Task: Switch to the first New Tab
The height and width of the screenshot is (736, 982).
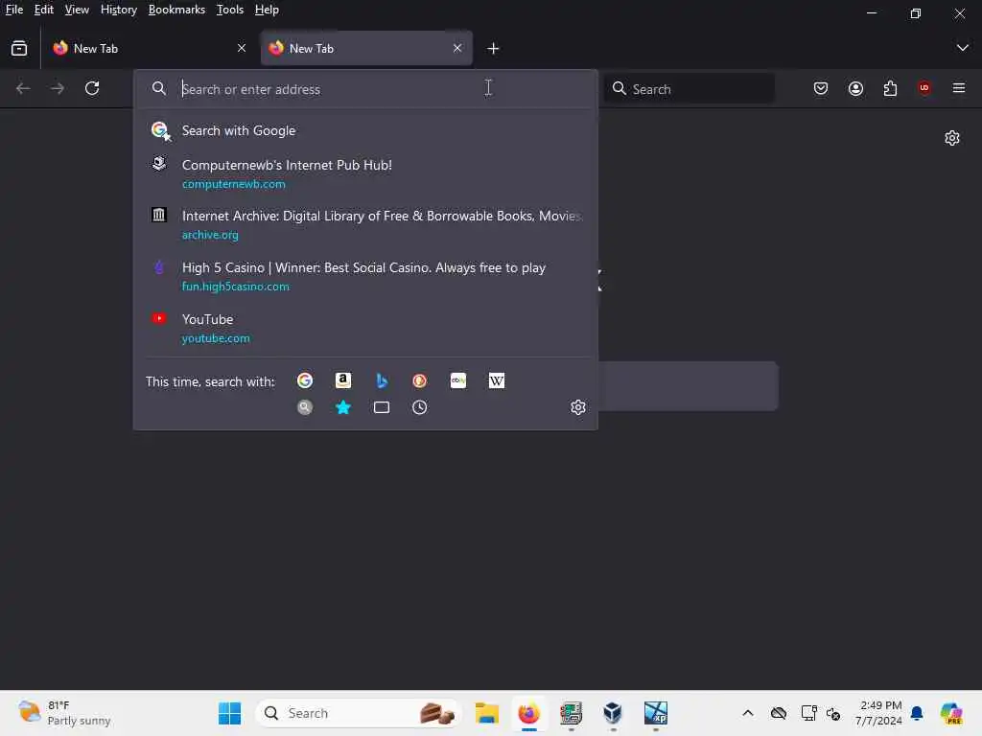Action: pos(149,48)
